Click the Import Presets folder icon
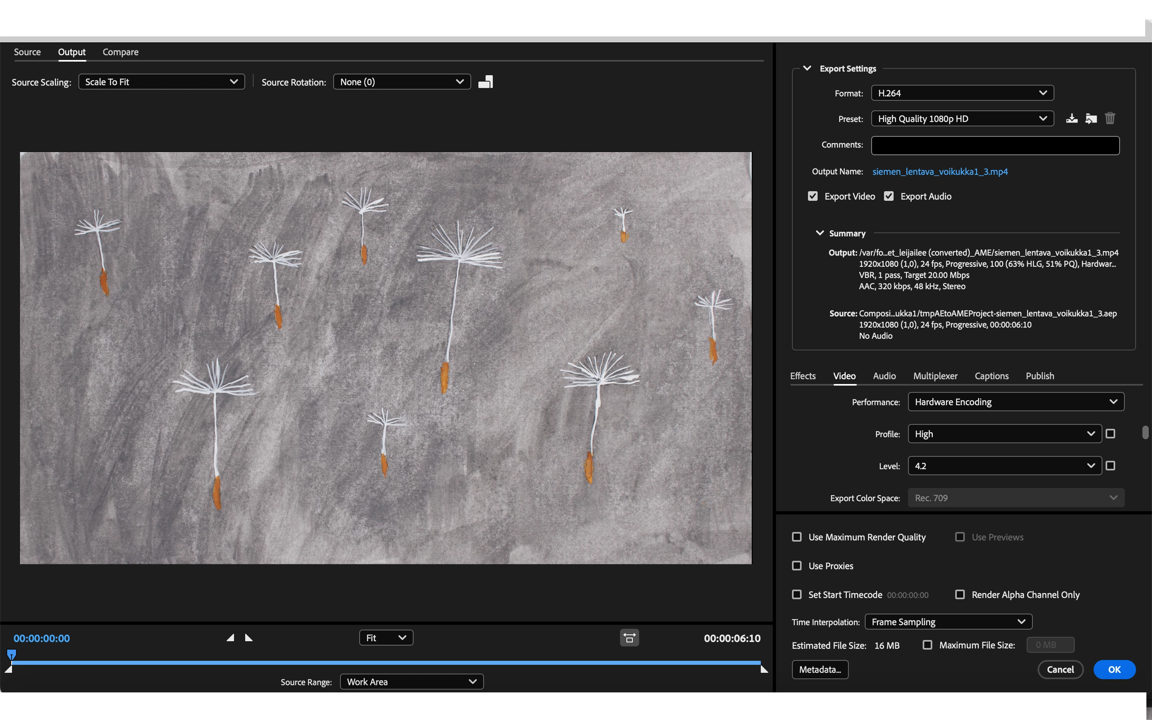Screen dimensions: 1152x720 pyautogui.click(x=1090, y=118)
